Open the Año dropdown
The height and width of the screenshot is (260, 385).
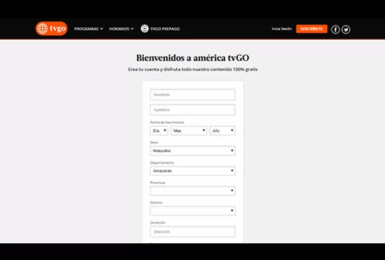pos(222,131)
